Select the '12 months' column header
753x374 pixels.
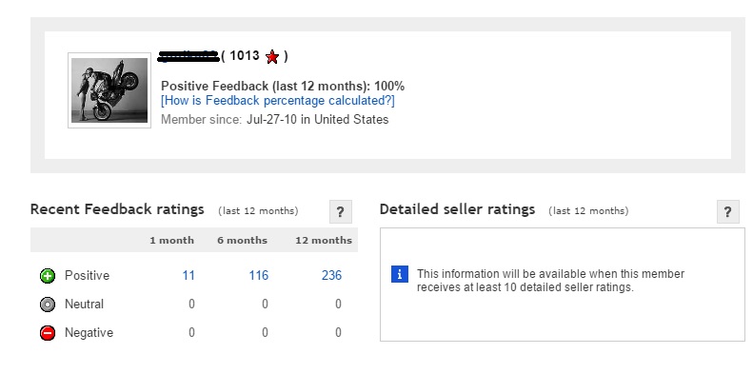pyautogui.click(x=324, y=240)
